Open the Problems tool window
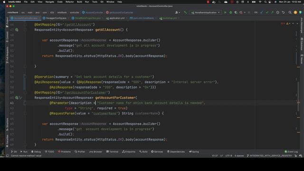304x171 pixels. tap(65, 152)
